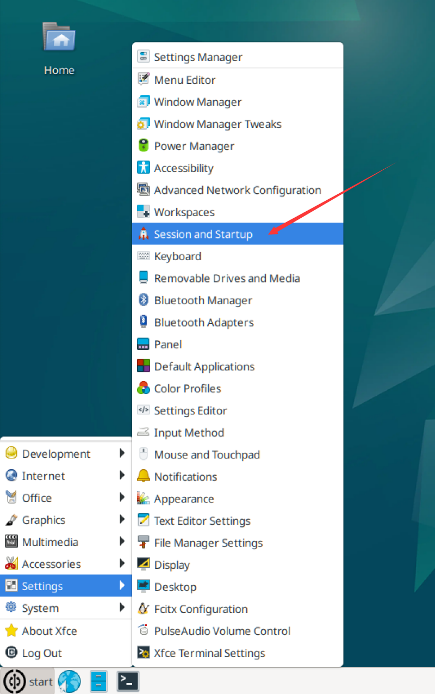Open the Graphics category
Image resolution: width=435 pixels, height=694 pixels.
point(66,520)
